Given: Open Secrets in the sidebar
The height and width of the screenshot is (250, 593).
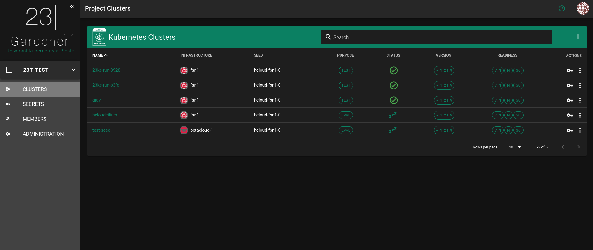Looking at the screenshot, I should click(x=40, y=104).
